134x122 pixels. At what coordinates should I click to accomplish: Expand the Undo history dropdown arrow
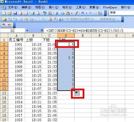click(x=86, y=13)
